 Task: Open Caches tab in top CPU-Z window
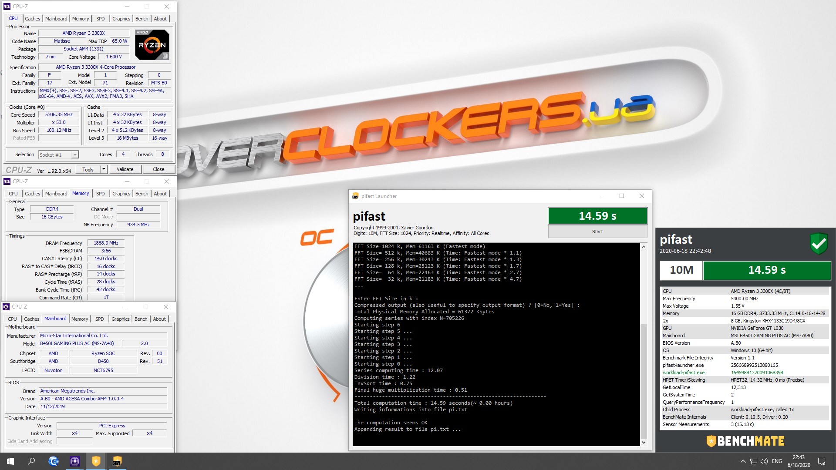coord(32,19)
